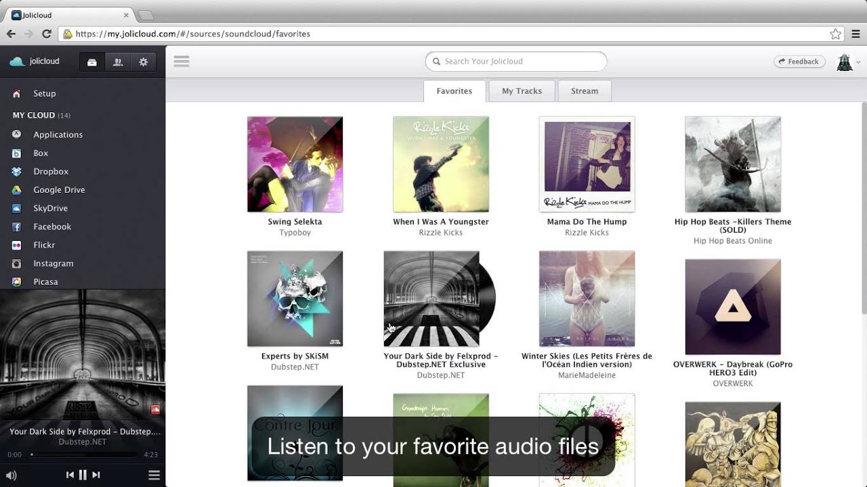This screenshot has width=867, height=487.
Task: Click the OVERWERK artist name under Daybreak
Action: (x=733, y=384)
